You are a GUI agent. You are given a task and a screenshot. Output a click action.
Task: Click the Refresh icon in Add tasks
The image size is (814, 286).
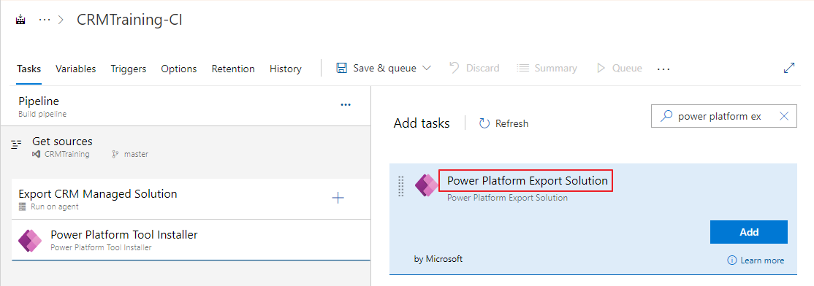(x=484, y=123)
